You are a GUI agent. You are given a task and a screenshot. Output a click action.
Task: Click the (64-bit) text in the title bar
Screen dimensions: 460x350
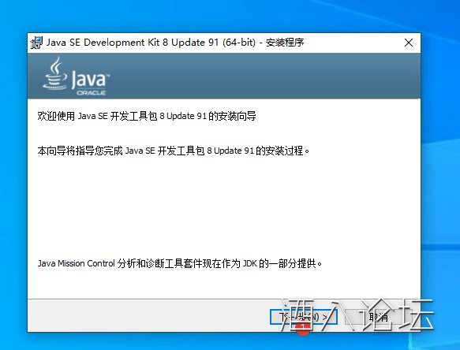coord(239,43)
